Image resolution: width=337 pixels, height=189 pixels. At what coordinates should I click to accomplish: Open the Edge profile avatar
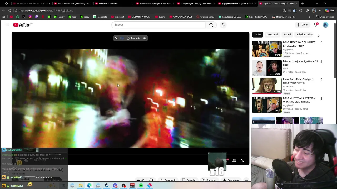point(314,10)
